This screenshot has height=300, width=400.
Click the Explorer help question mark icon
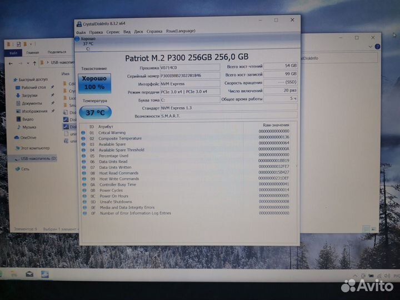pos(377,47)
